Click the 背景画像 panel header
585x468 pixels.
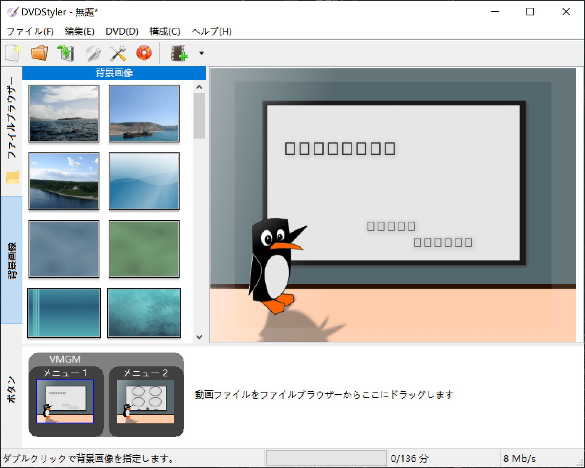[114, 73]
